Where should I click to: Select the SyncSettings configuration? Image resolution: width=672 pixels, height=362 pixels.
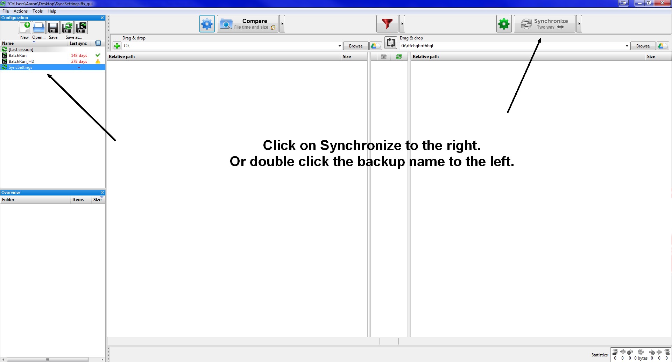coord(52,67)
